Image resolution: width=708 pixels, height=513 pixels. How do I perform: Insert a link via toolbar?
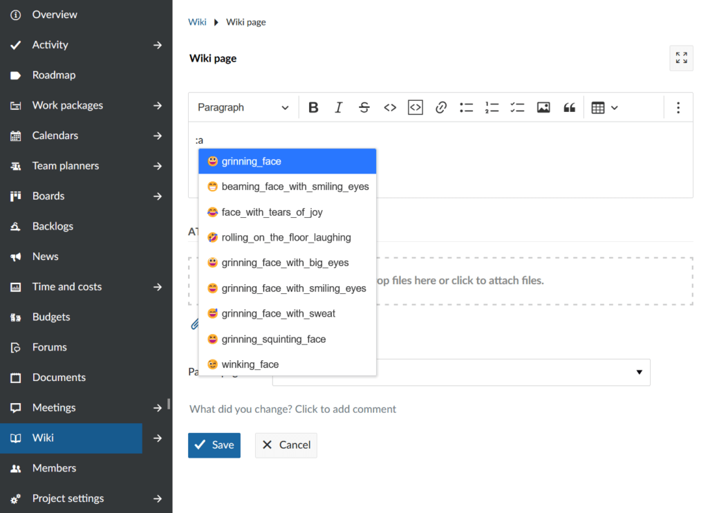440,107
